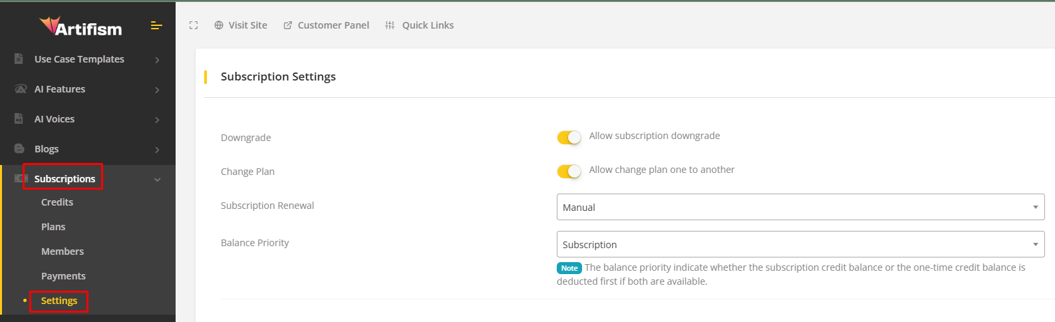Click the Artifism logo
The width and height of the screenshot is (1055, 322).
click(80, 27)
